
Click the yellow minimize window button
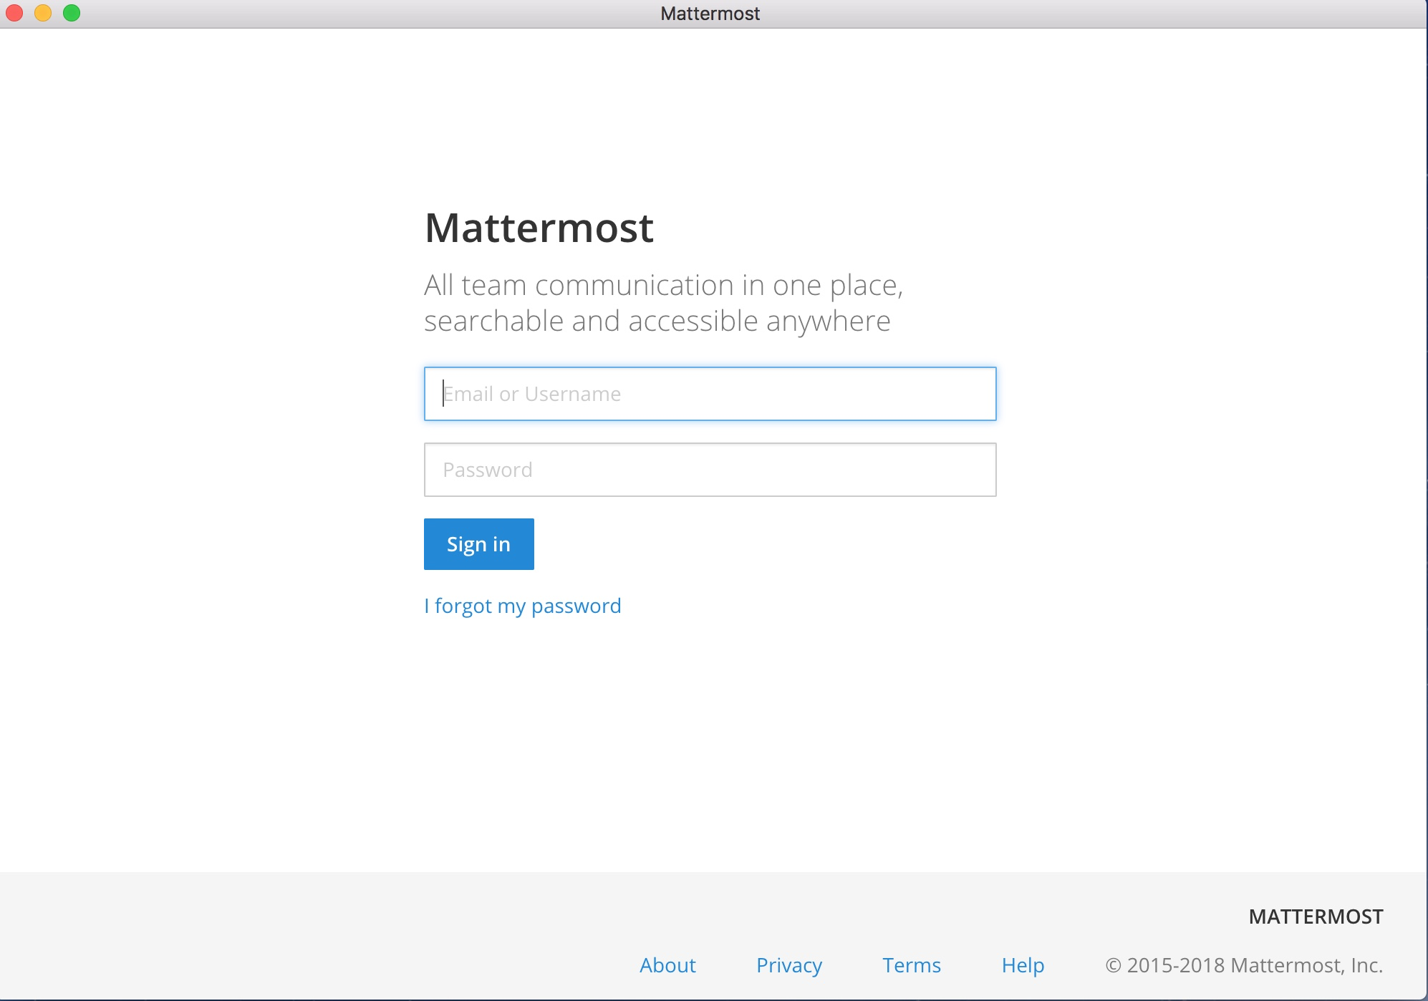pyautogui.click(x=43, y=13)
